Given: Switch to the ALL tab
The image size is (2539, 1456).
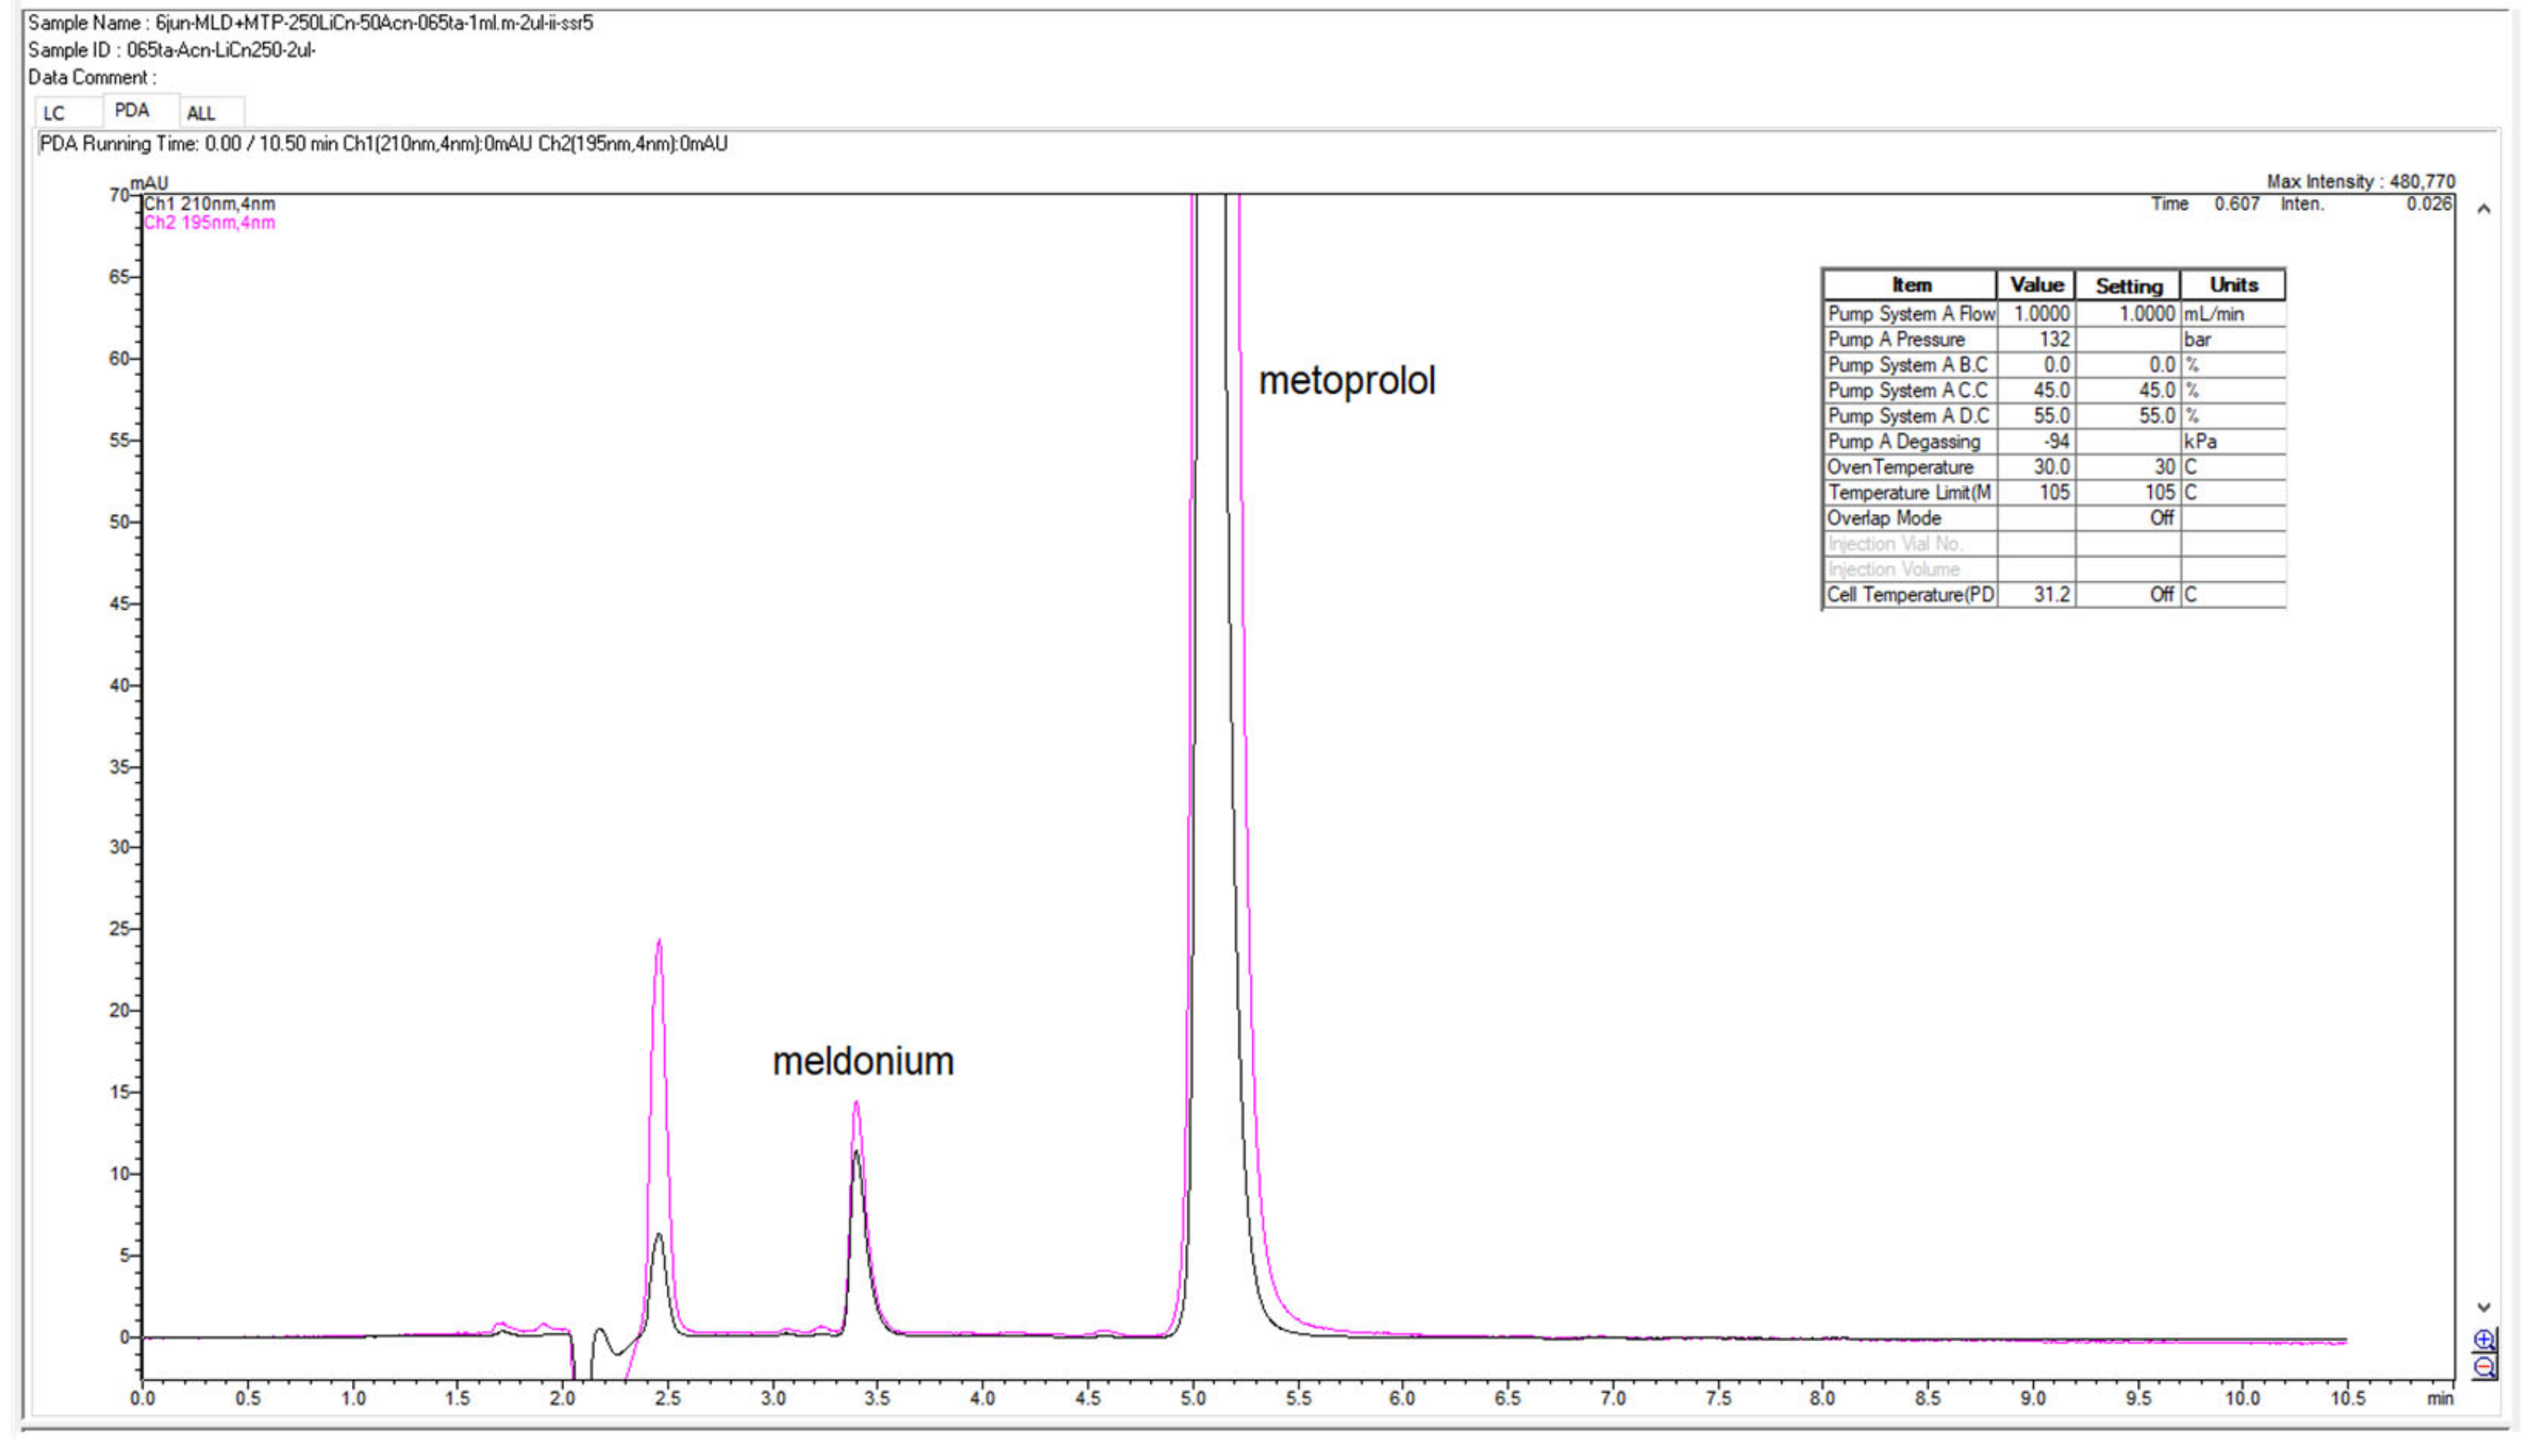Looking at the screenshot, I should coord(202,113).
